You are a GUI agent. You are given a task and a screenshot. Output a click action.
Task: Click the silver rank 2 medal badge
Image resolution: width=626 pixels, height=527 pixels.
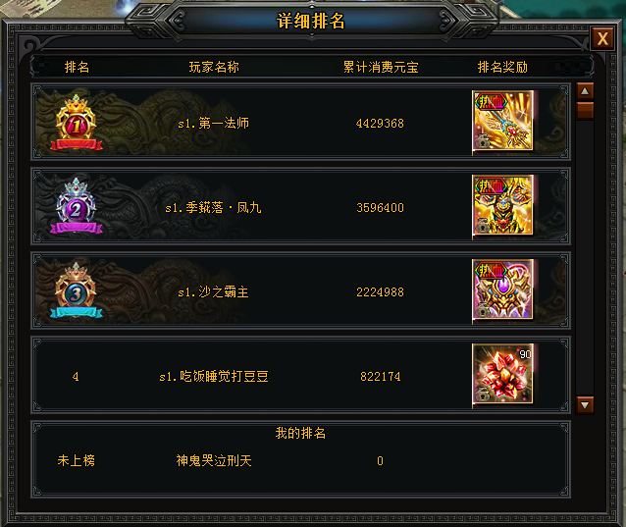point(77,206)
